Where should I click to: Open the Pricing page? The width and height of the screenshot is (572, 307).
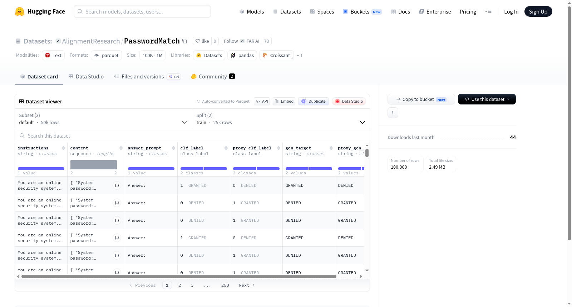468,11
